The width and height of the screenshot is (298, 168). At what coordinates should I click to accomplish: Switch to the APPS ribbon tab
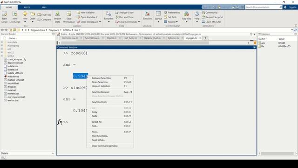tap(44, 7)
